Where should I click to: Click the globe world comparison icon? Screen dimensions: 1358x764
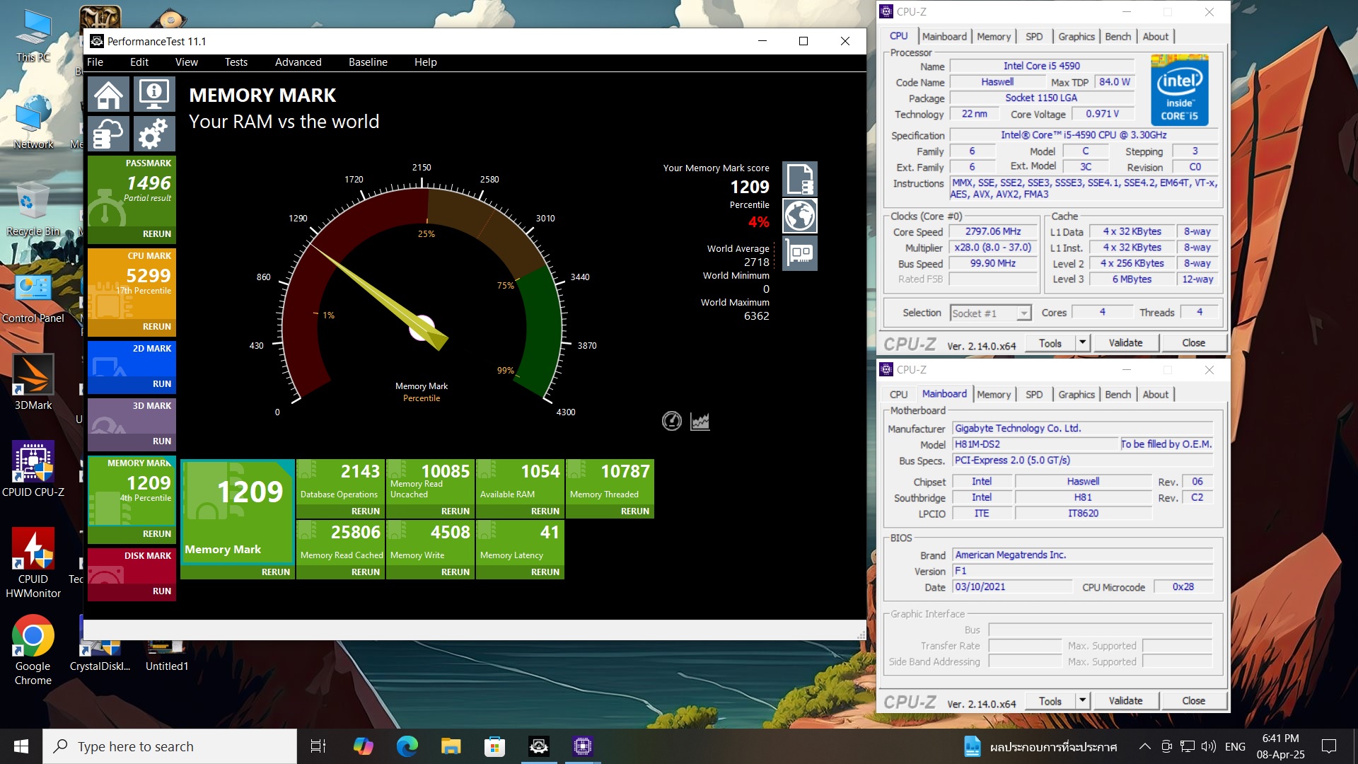800,216
